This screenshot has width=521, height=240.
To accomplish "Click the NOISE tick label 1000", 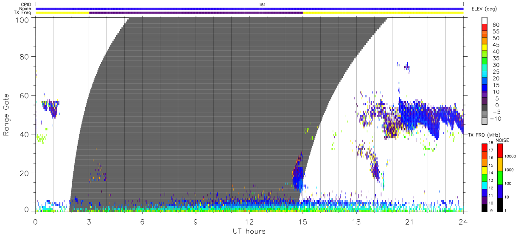I will click(510, 170).
